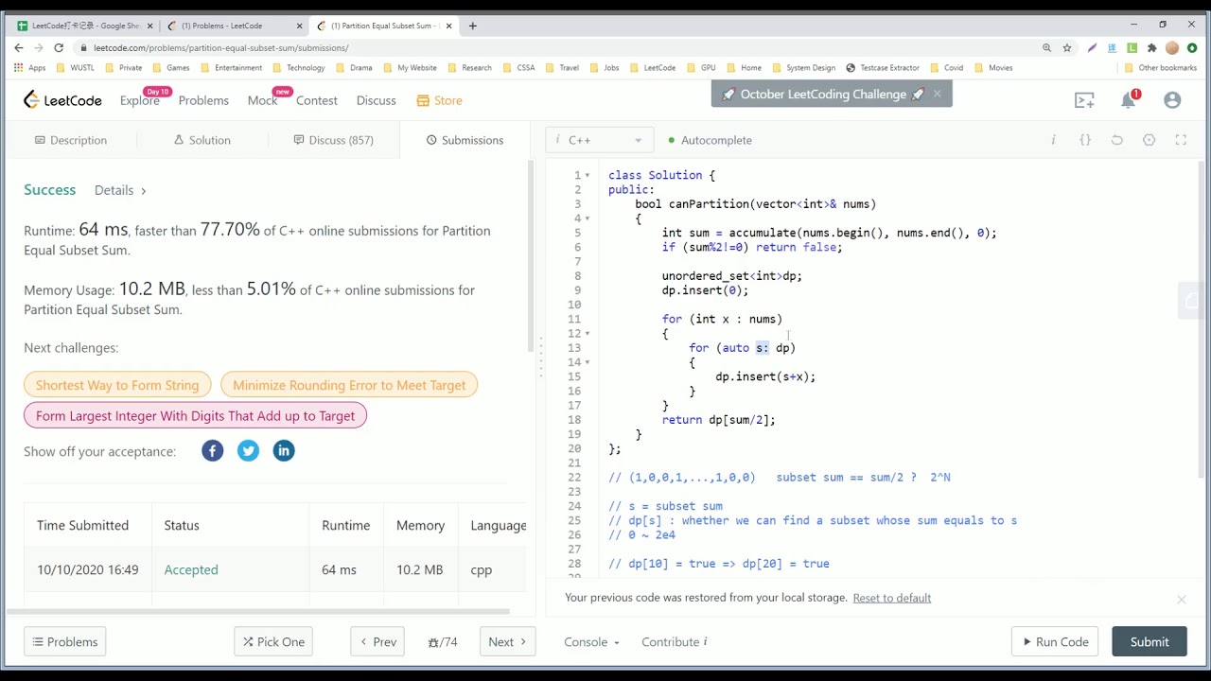Click the code braces format icon
The height and width of the screenshot is (681, 1211).
[1085, 140]
